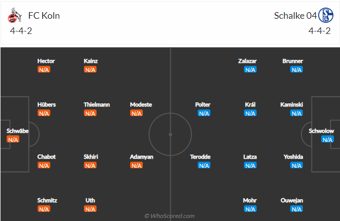
Task: Click Uth's orange N/A rating badge
Action: click(x=90, y=209)
